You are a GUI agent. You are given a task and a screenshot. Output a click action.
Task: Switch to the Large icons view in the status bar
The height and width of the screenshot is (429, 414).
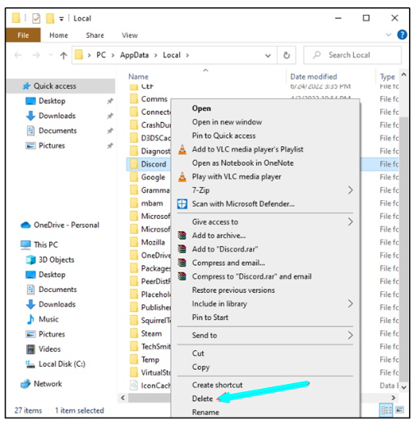(400, 410)
